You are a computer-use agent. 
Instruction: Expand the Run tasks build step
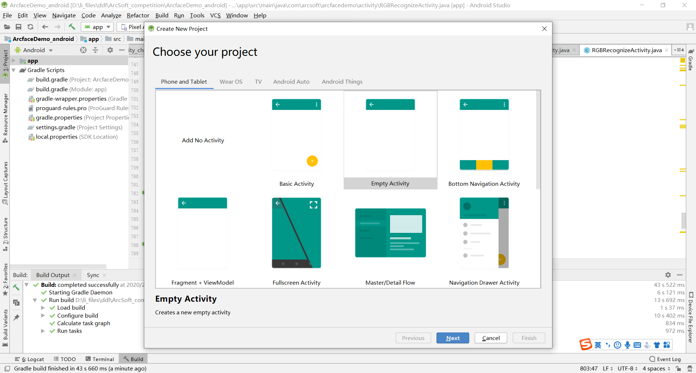point(43,331)
